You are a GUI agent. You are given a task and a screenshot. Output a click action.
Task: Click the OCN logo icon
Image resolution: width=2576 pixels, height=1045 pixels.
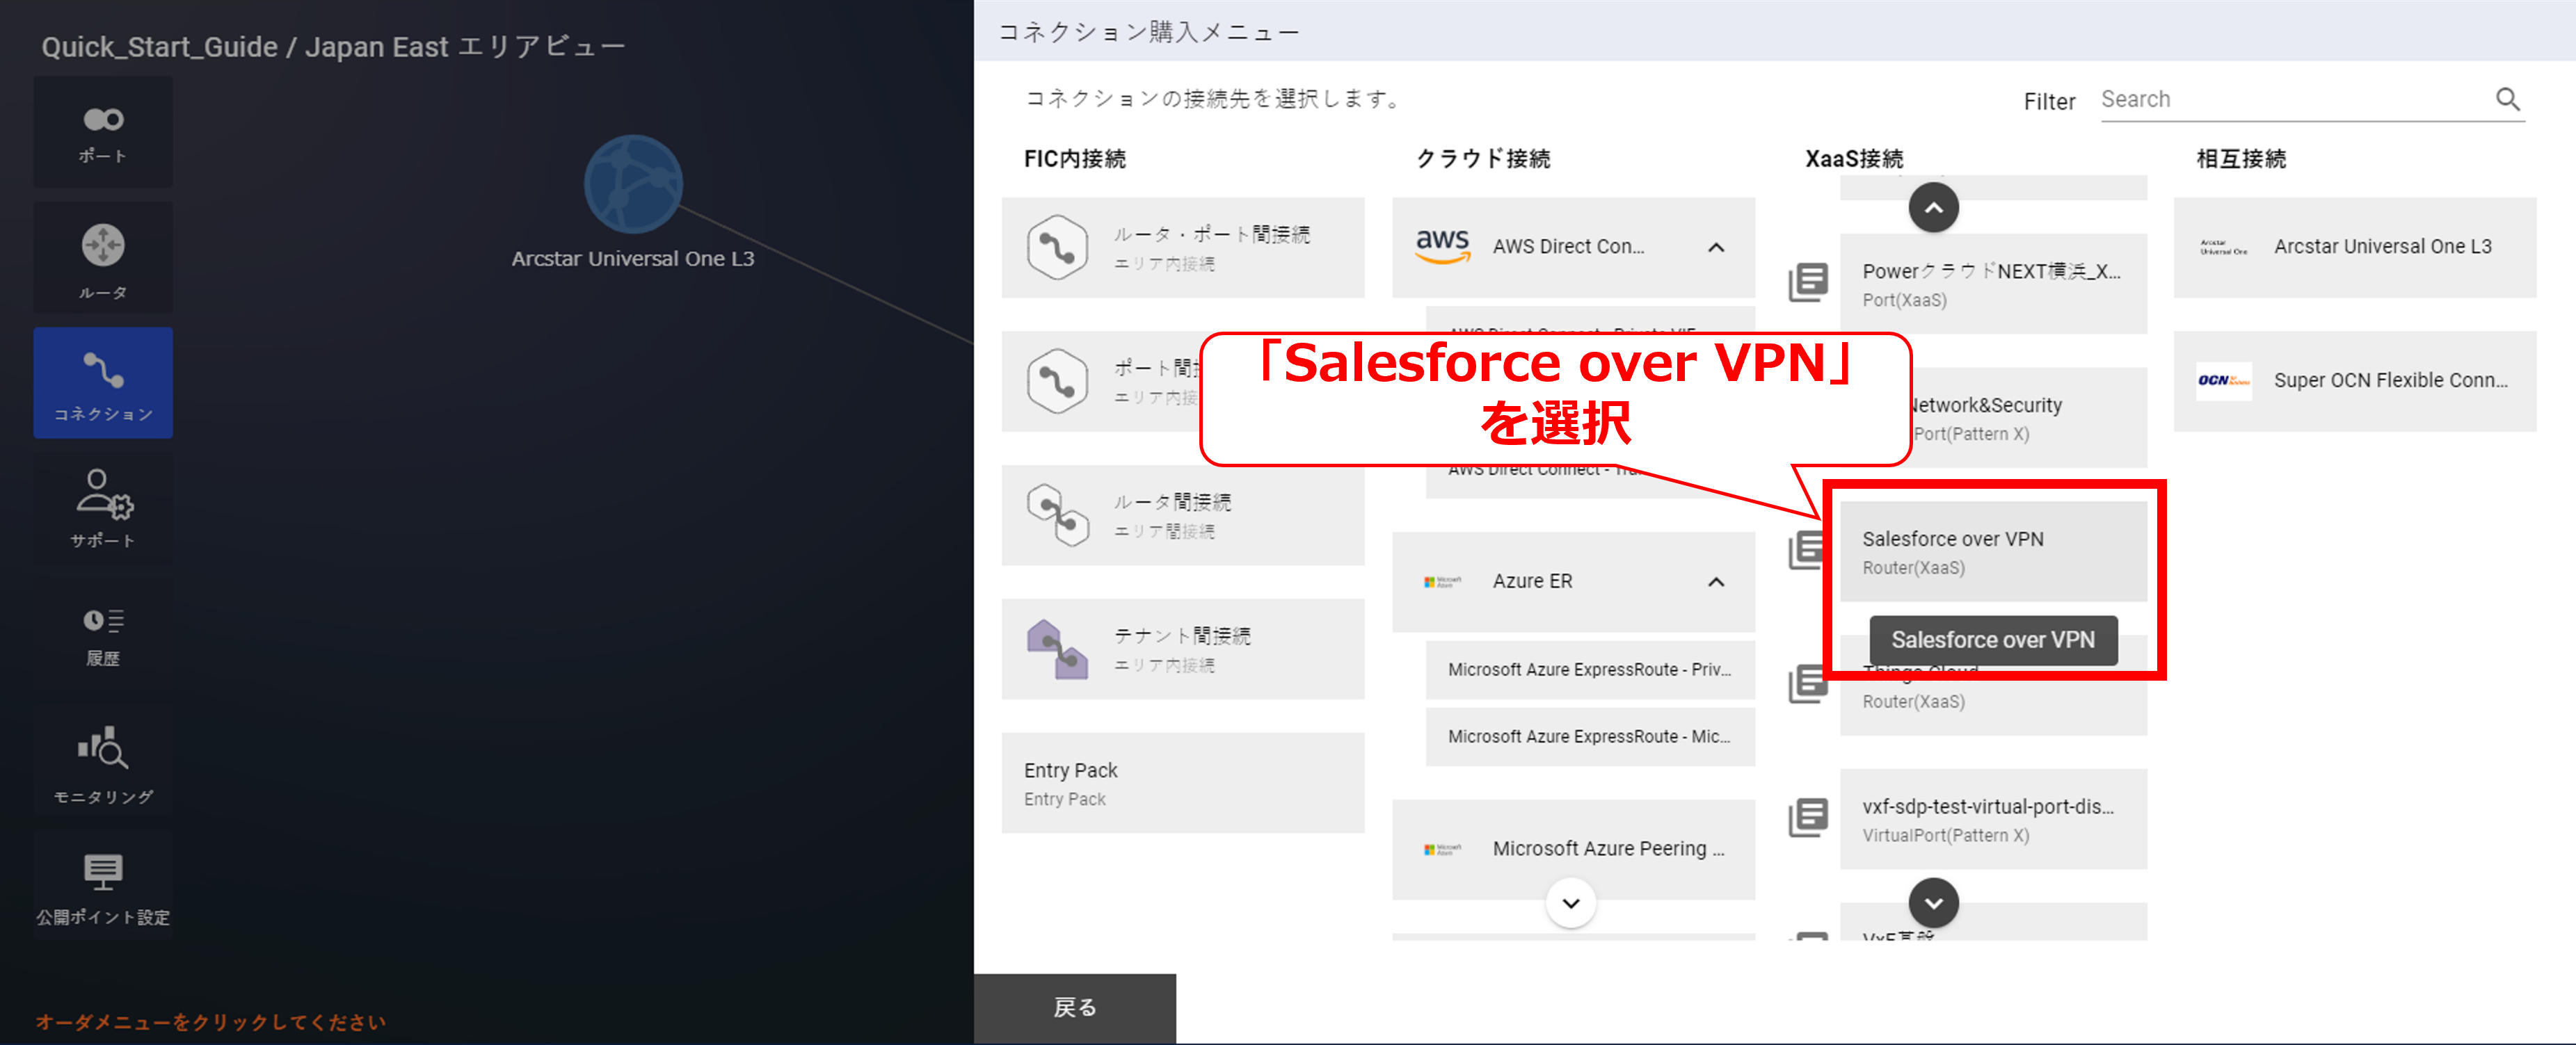pyautogui.click(x=2223, y=380)
